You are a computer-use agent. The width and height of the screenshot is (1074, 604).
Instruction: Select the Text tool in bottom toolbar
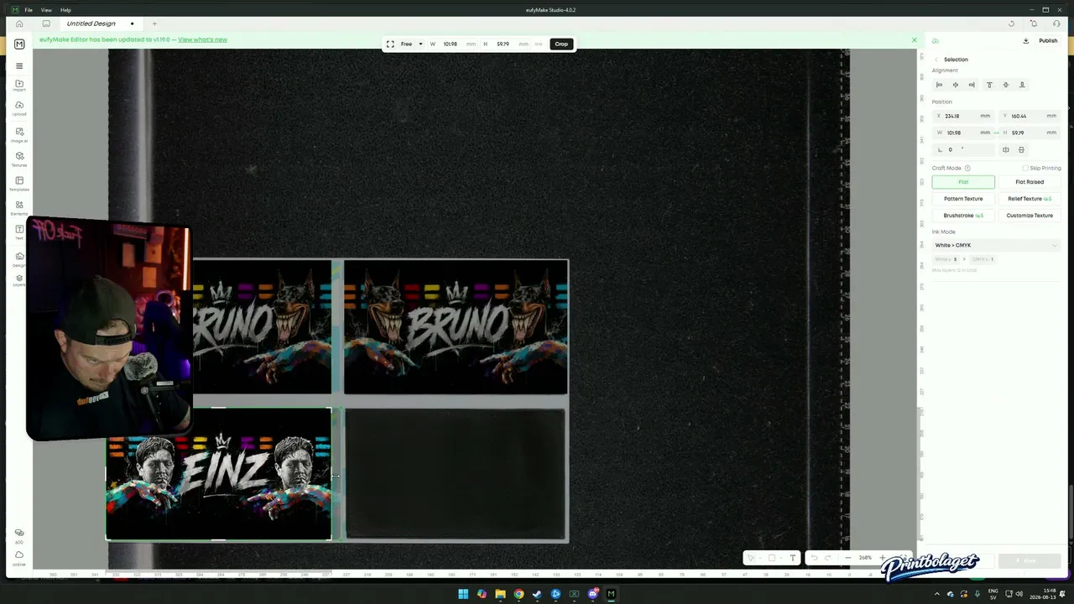[792, 558]
